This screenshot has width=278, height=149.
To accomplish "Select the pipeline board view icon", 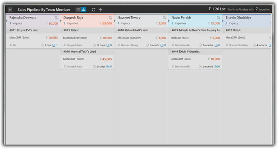I will (83, 9).
